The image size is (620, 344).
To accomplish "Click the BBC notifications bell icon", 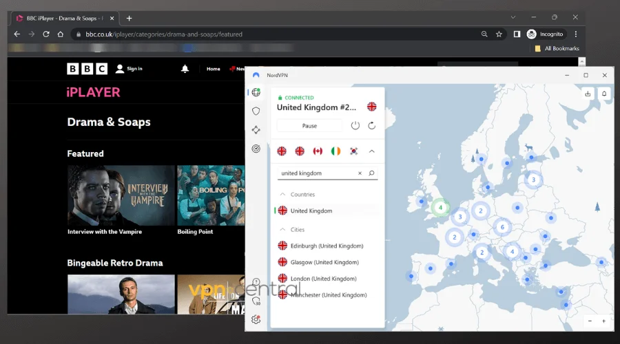I will (x=185, y=69).
